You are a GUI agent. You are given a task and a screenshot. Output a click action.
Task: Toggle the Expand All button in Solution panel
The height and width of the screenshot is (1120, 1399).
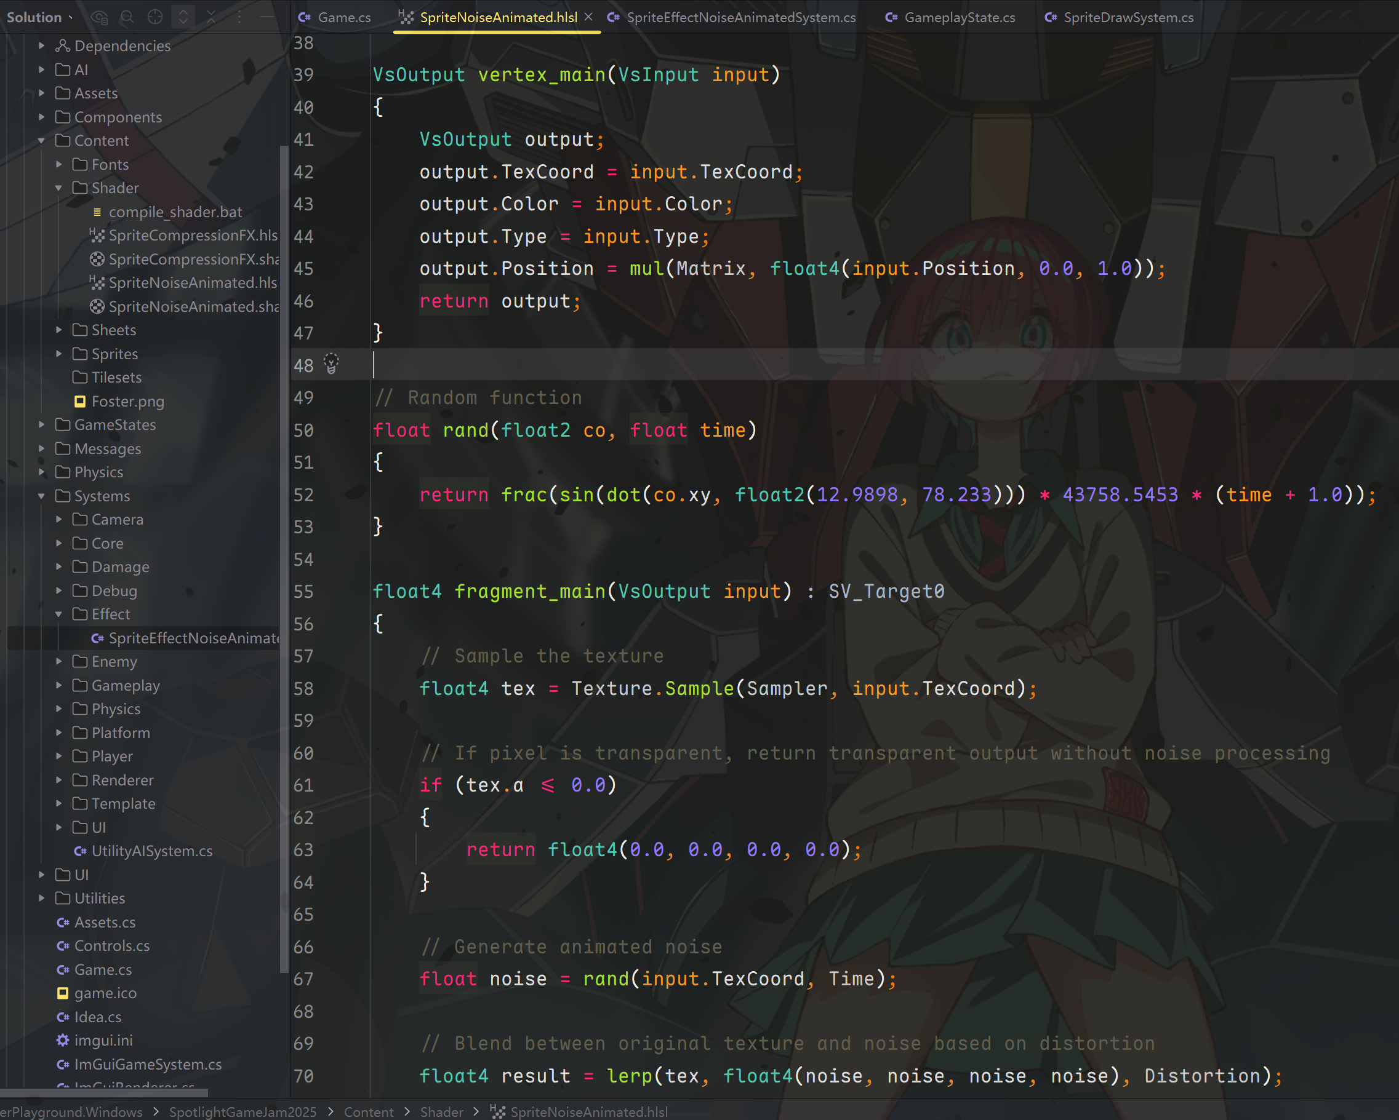[x=183, y=17]
